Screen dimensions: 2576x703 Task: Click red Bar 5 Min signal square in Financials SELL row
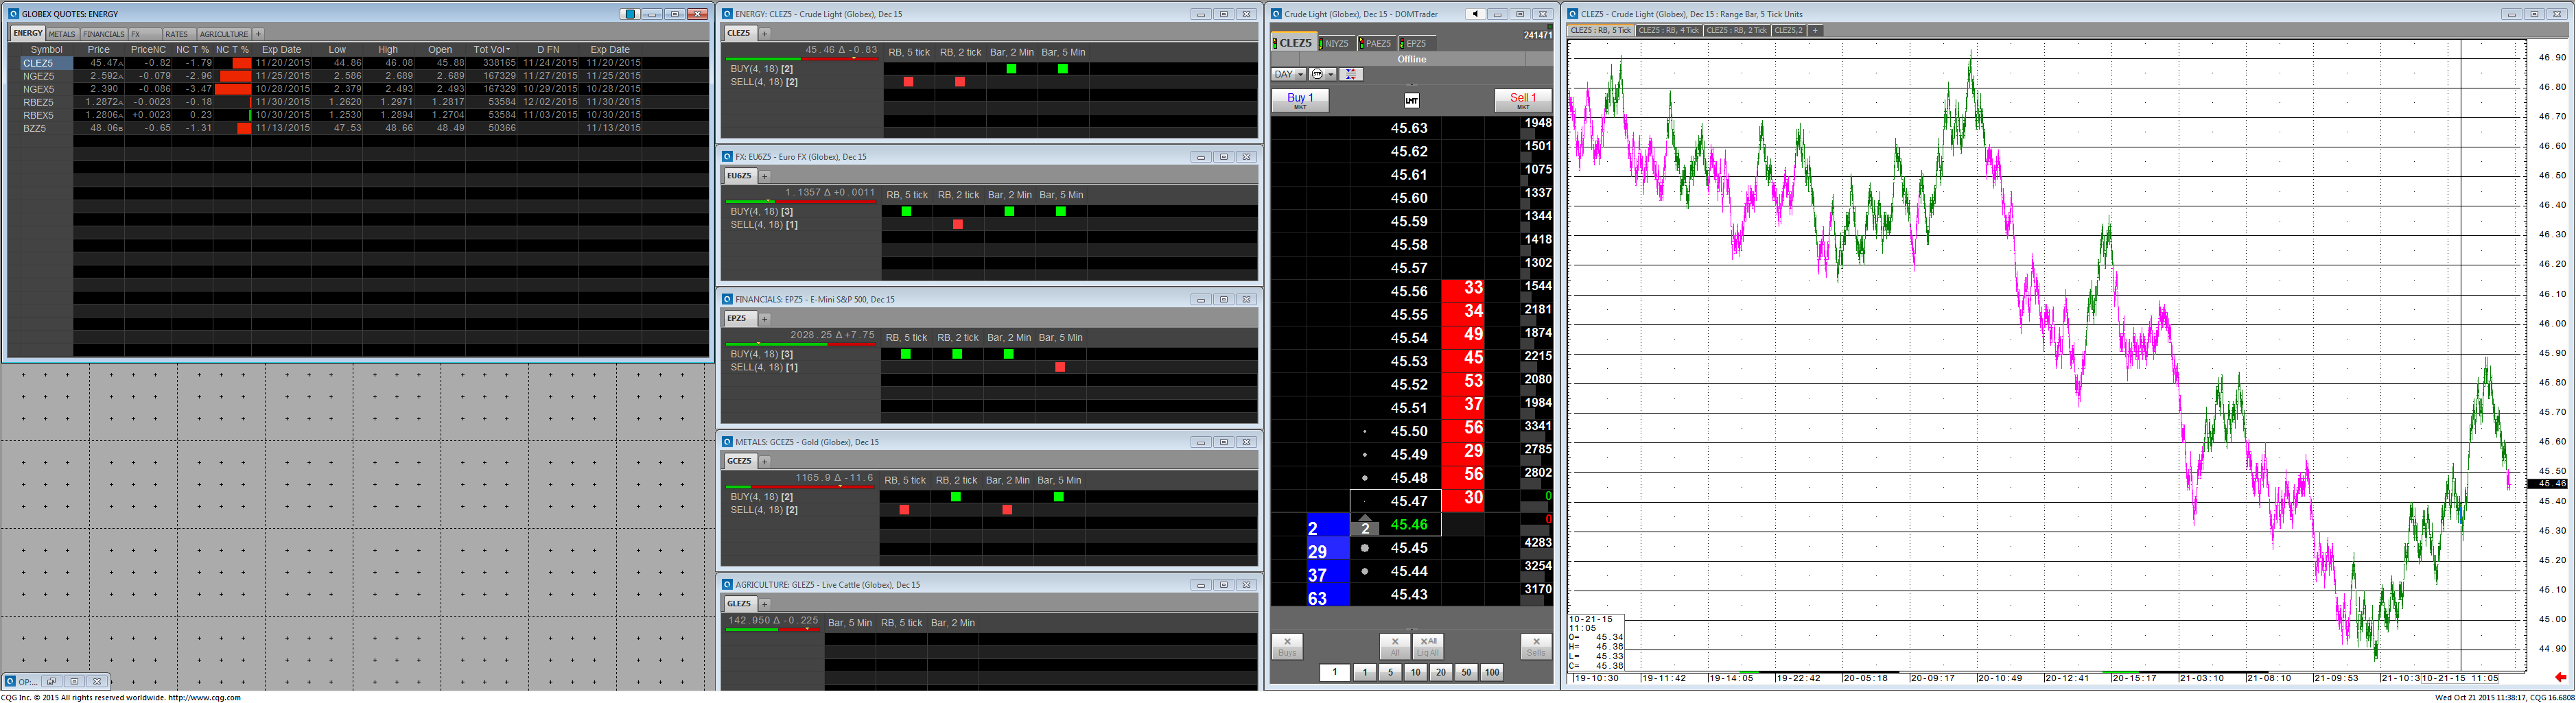pyautogui.click(x=1060, y=367)
